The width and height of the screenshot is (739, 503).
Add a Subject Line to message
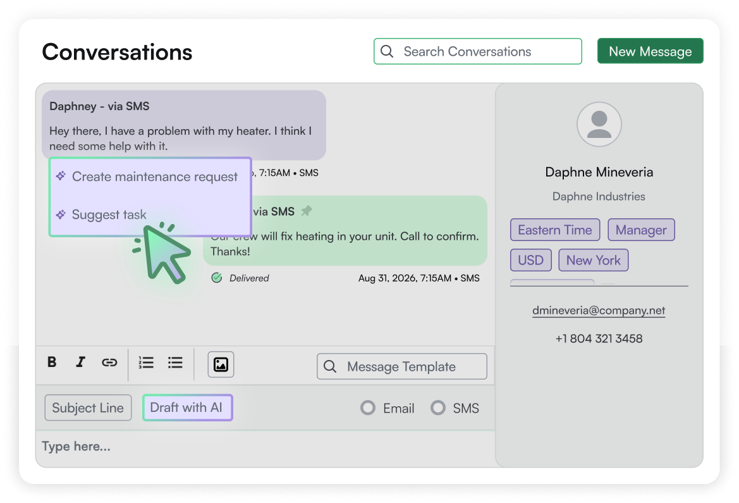(88, 408)
